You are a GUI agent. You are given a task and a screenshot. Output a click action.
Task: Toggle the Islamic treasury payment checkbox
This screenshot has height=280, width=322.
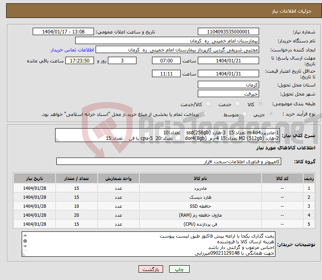(x=205, y=113)
